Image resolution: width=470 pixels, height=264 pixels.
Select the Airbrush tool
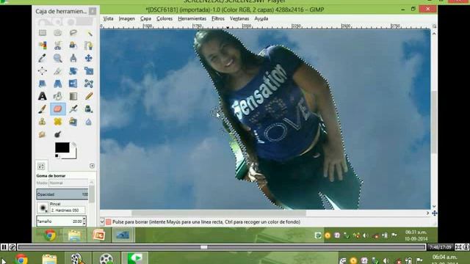pyautogui.click(x=73, y=109)
